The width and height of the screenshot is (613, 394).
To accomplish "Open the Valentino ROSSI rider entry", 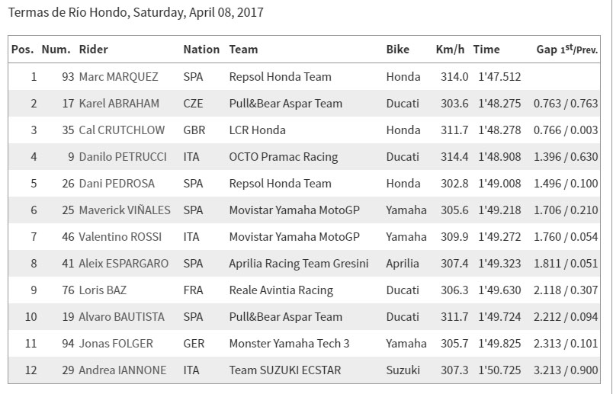I will [120, 236].
